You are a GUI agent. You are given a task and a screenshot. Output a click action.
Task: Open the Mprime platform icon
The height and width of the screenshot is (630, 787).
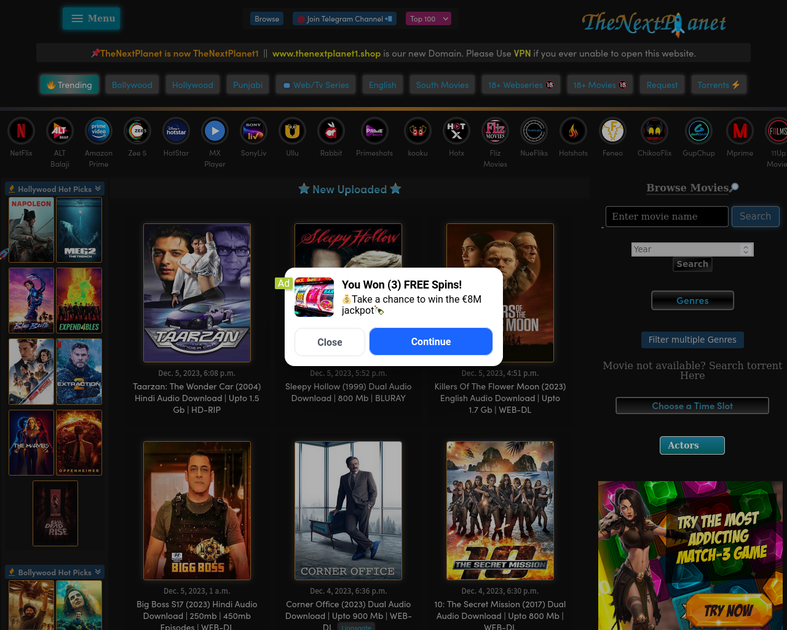740,130
